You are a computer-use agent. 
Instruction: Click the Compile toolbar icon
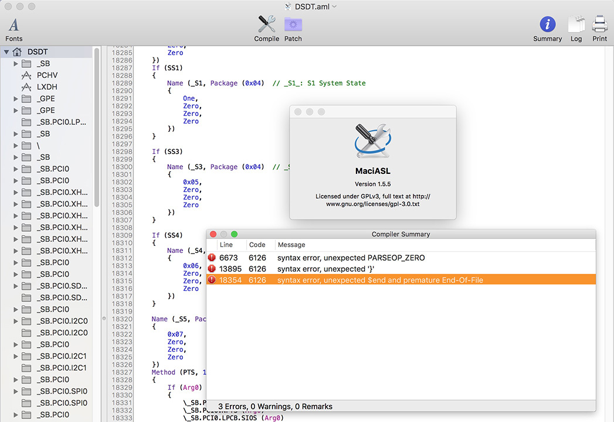click(x=266, y=29)
